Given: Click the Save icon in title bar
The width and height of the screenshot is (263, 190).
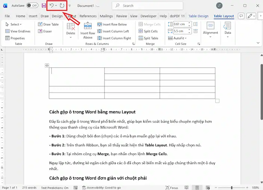Looking at the screenshot, I should coord(44,6).
